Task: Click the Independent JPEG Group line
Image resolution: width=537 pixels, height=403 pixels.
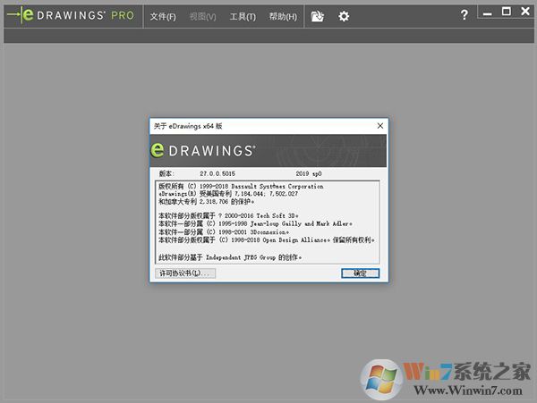Action: click(230, 257)
